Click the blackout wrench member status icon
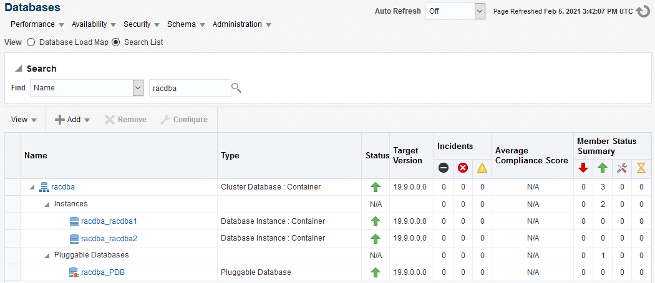 pyautogui.click(x=621, y=168)
